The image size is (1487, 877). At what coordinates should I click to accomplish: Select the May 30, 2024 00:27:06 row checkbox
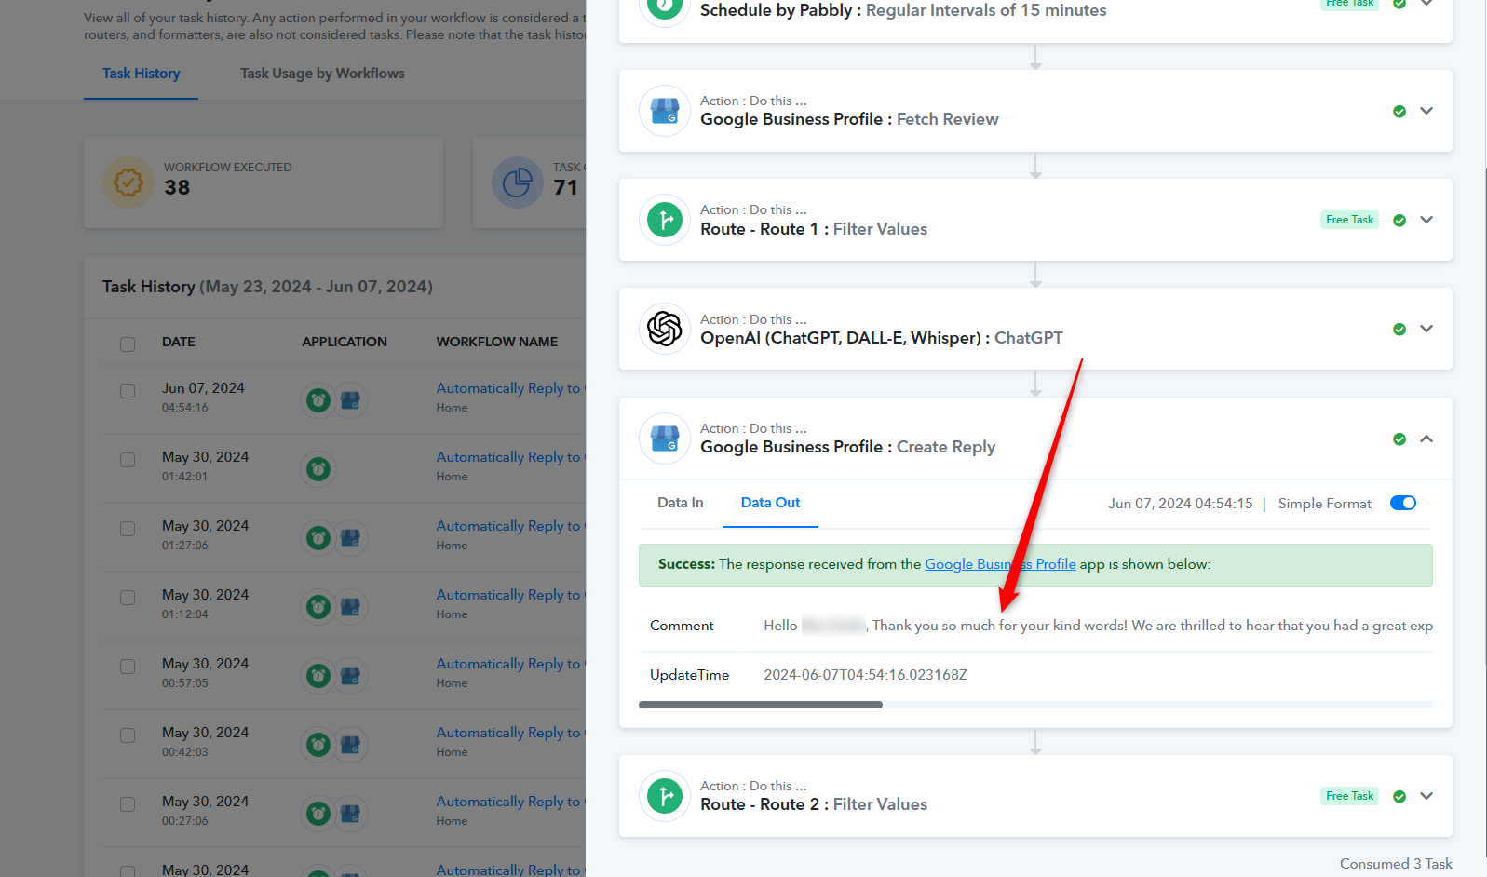pos(128,804)
